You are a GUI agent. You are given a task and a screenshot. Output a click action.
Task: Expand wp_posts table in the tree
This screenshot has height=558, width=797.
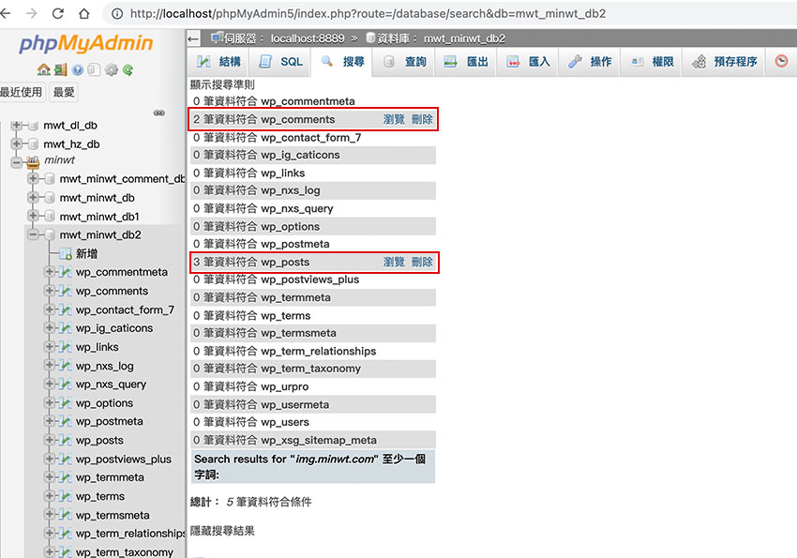pyautogui.click(x=50, y=440)
